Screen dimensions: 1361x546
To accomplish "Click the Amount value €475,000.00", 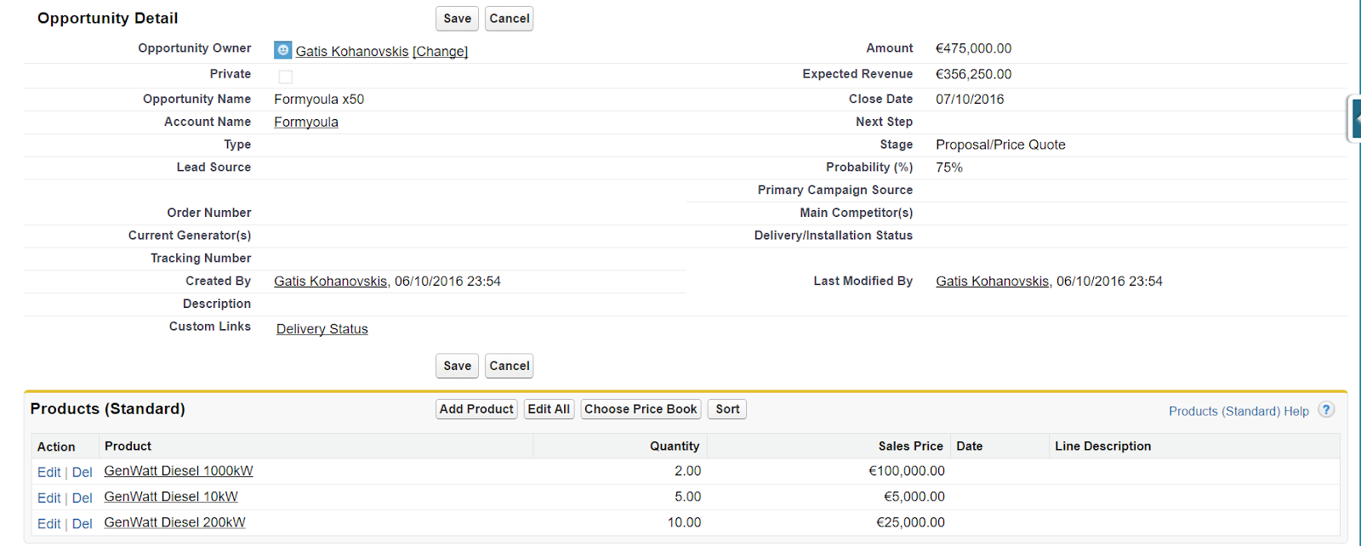I will pyautogui.click(x=974, y=49).
